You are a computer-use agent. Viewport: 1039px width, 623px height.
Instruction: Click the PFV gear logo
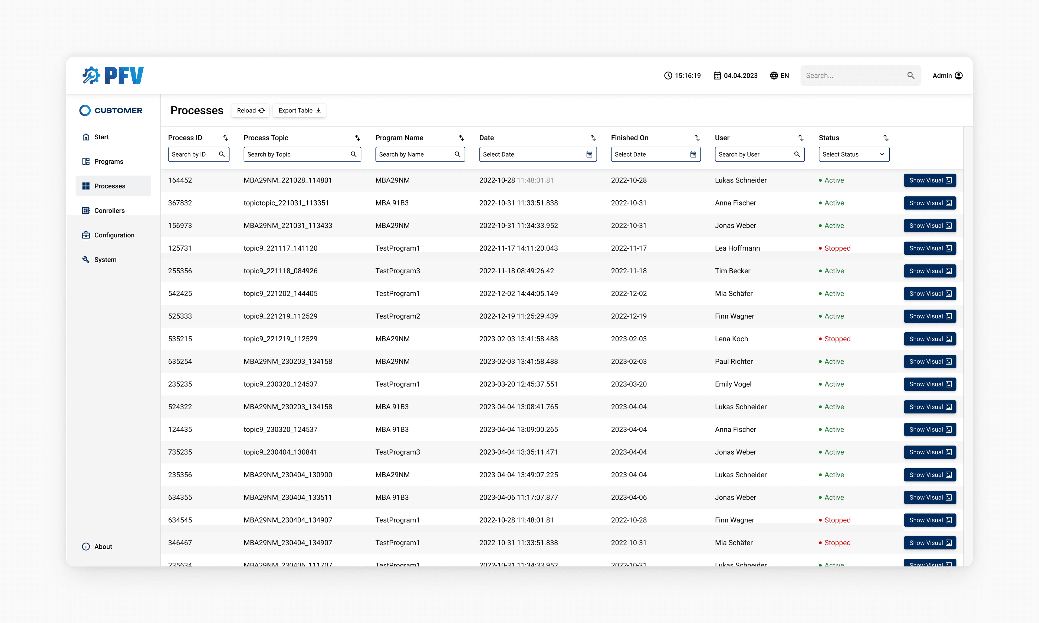pos(113,75)
